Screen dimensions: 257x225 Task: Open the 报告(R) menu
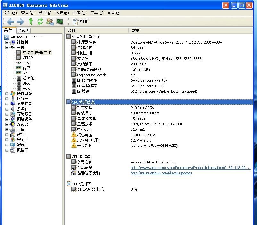pyautogui.click(x=45, y=13)
